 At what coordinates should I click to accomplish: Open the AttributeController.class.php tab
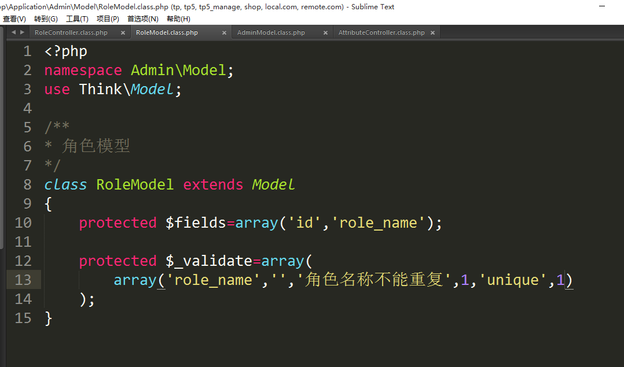381,33
